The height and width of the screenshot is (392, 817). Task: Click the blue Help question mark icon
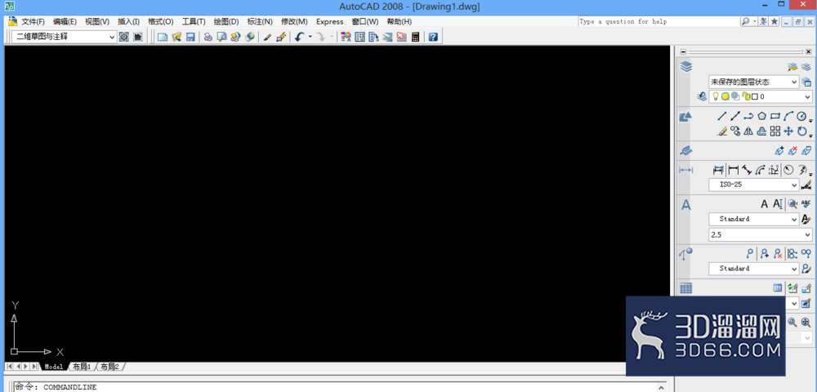[433, 37]
